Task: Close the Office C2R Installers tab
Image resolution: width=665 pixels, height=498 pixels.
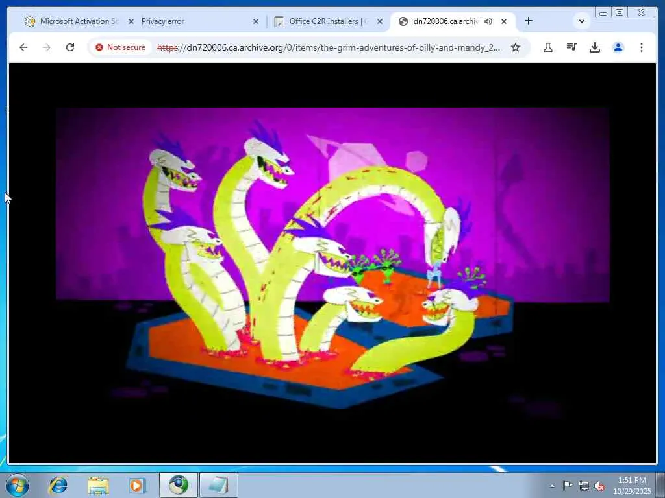Action: (x=379, y=21)
